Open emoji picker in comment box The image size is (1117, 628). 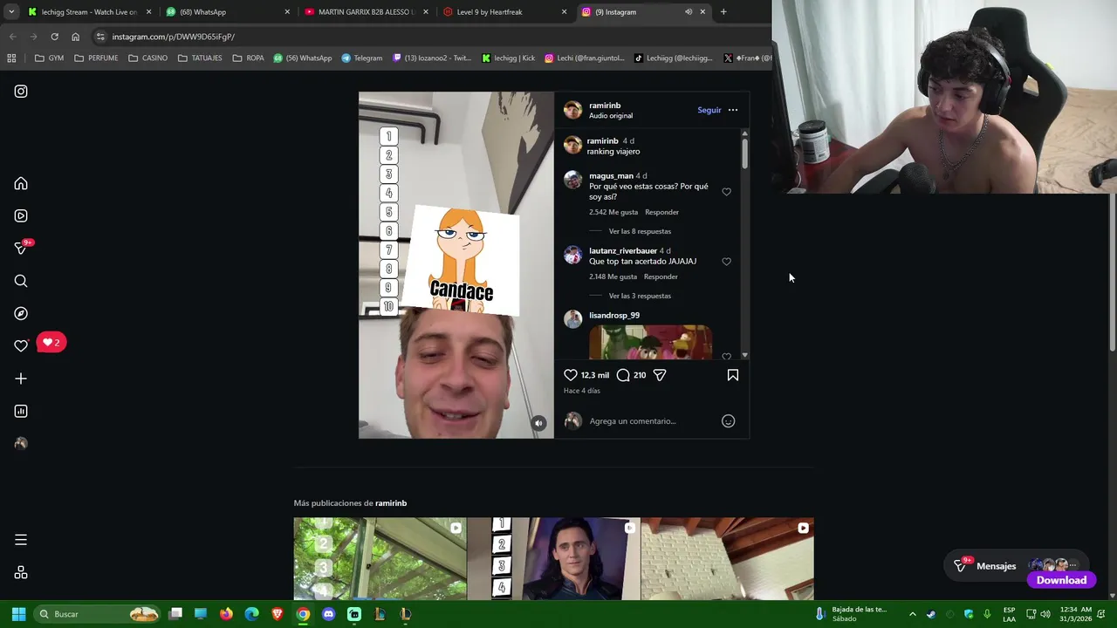pos(728,421)
